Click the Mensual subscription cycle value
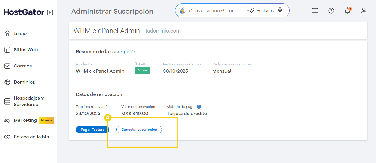 click(222, 71)
